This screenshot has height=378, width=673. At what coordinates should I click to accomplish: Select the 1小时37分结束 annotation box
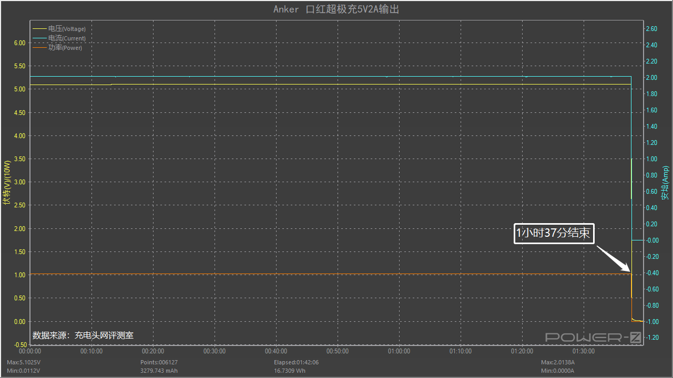(x=554, y=234)
